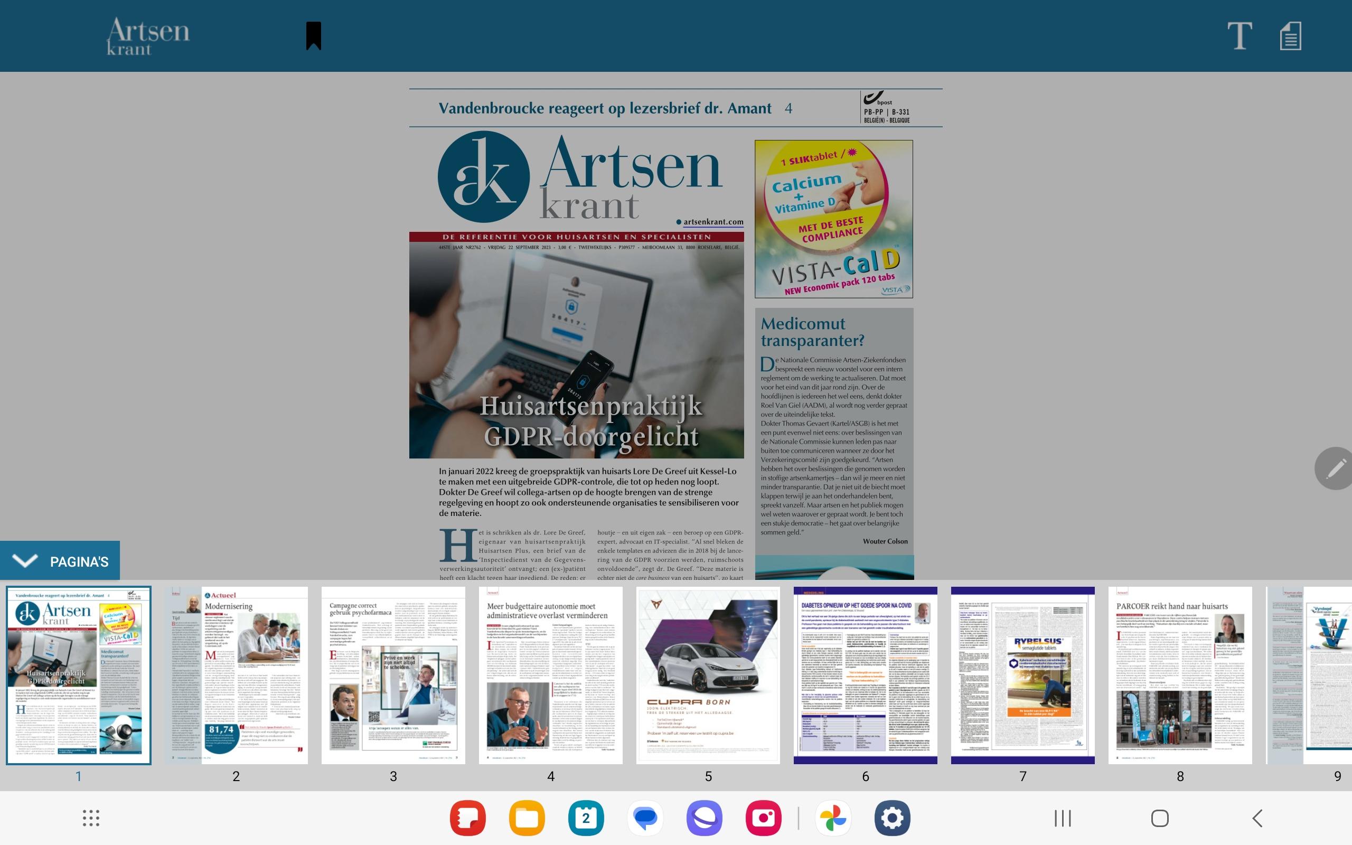Collapse the PAGINA'S thumbnail panel

(x=60, y=561)
